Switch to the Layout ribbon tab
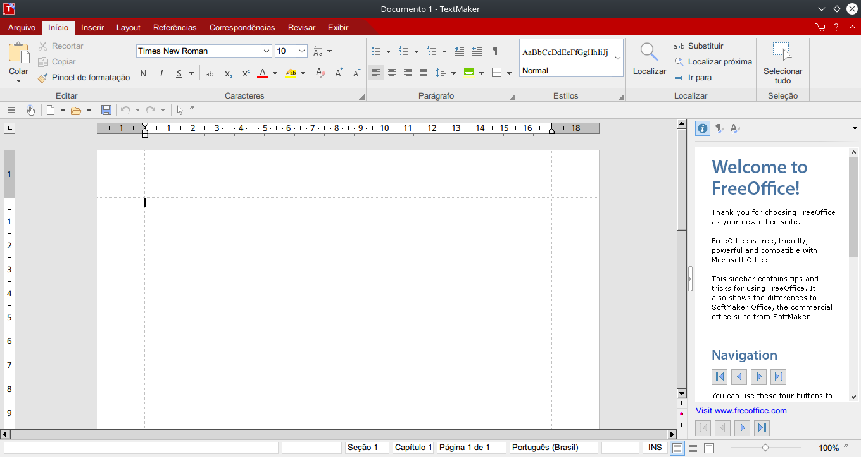 [x=129, y=27]
